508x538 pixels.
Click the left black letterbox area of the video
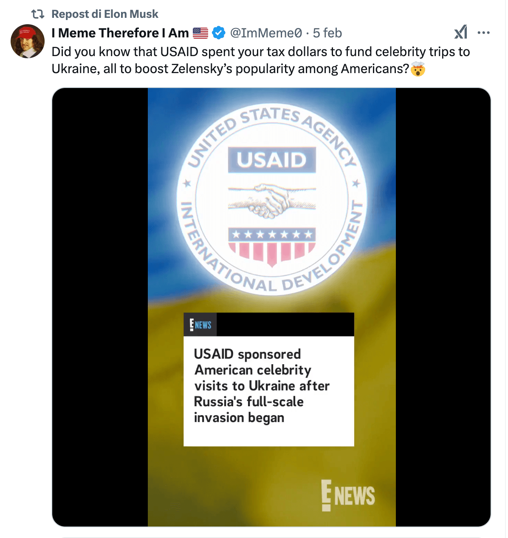[100, 307]
